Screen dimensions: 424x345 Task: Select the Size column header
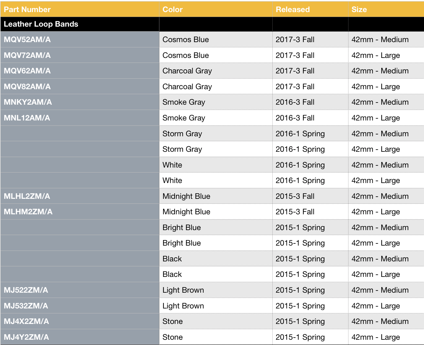click(x=359, y=9)
